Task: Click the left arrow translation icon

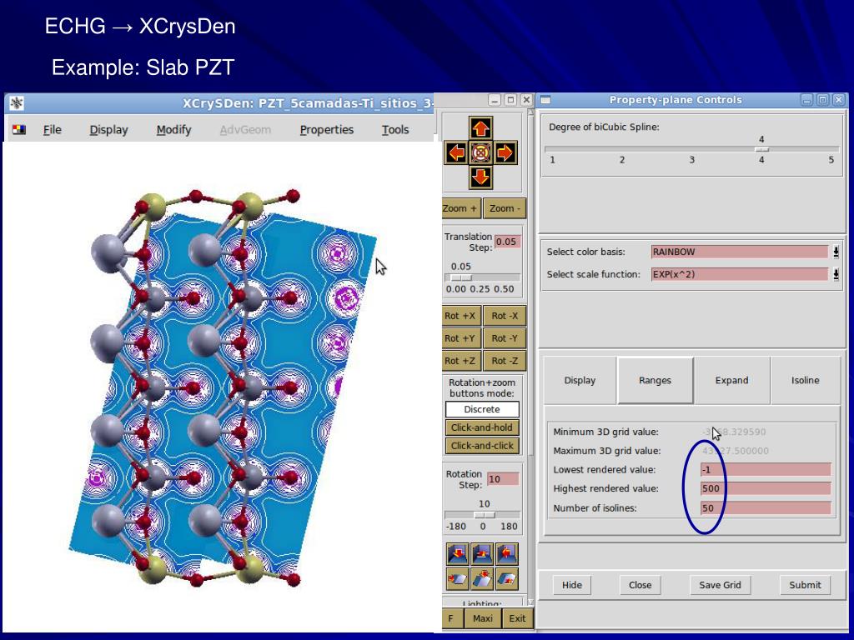Action: tap(456, 153)
